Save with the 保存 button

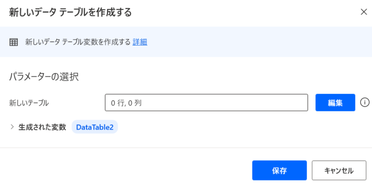[x=279, y=170]
